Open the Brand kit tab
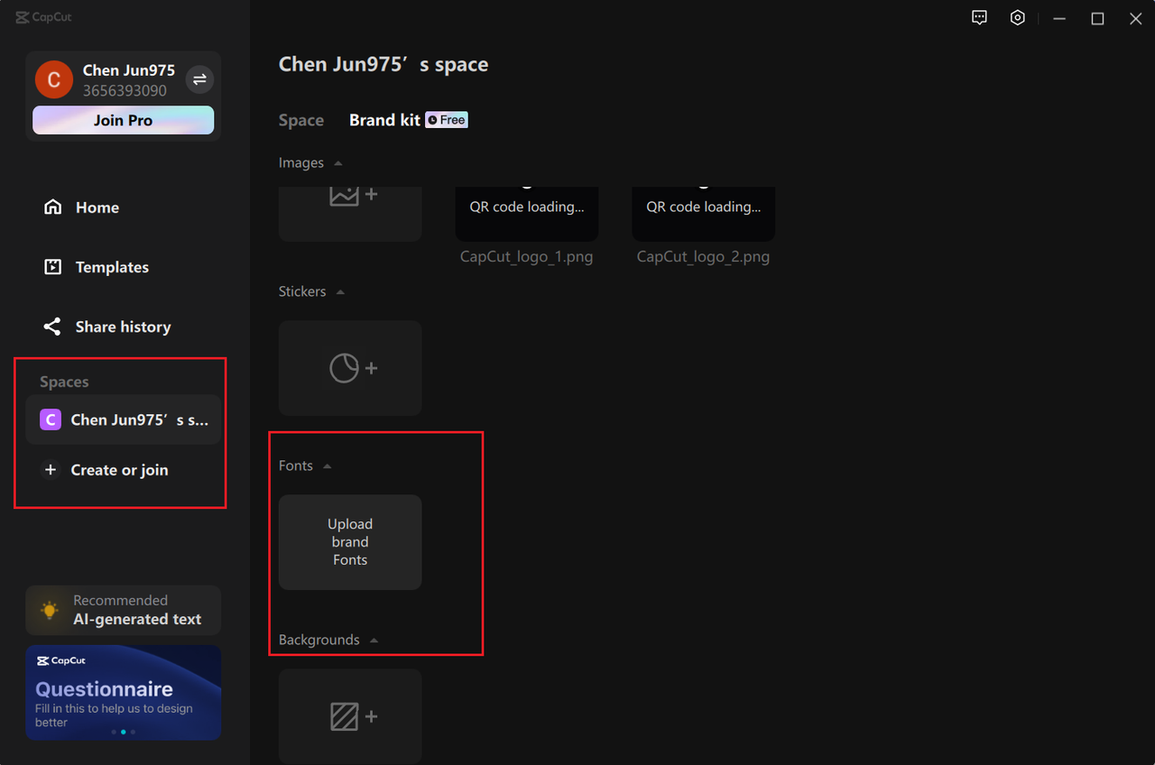The height and width of the screenshot is (765, 1155). coord(384,119)
